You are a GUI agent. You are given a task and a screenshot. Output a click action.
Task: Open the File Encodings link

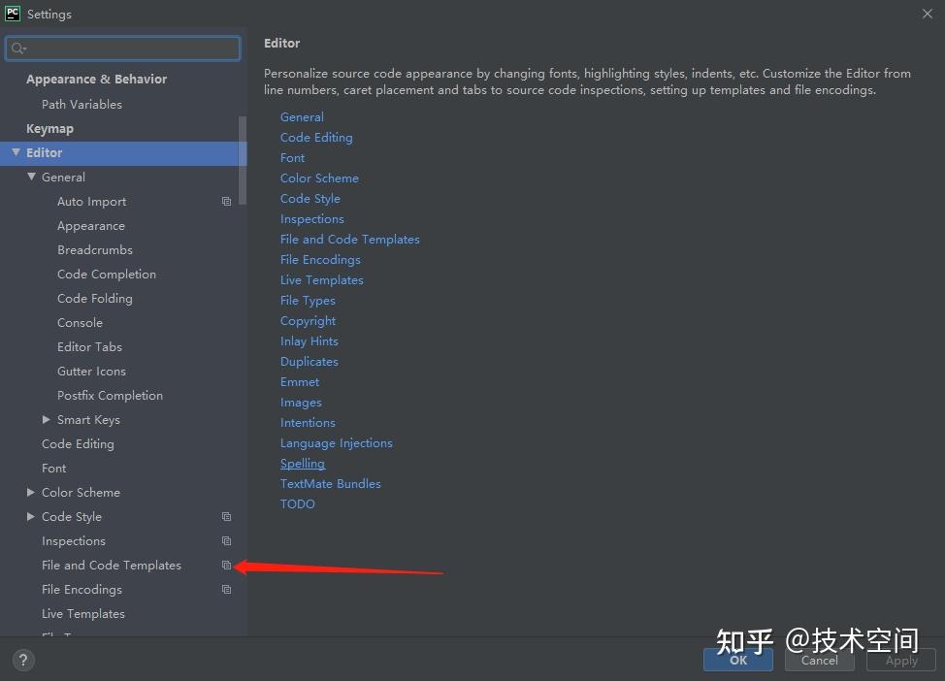pyautogui.click(x=320, y=260)
